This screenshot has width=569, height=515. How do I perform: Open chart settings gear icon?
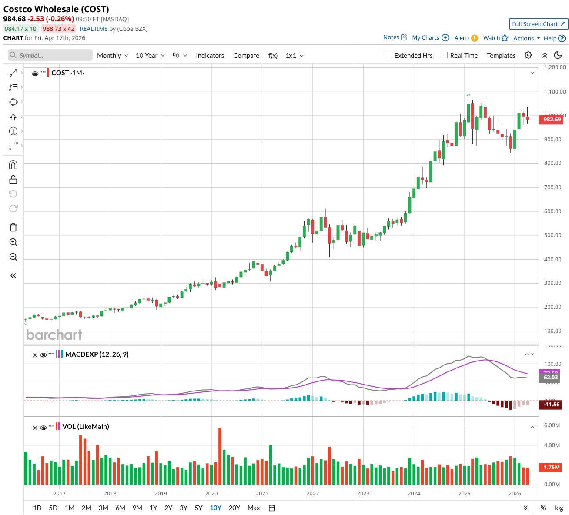[x=528, y=55]
